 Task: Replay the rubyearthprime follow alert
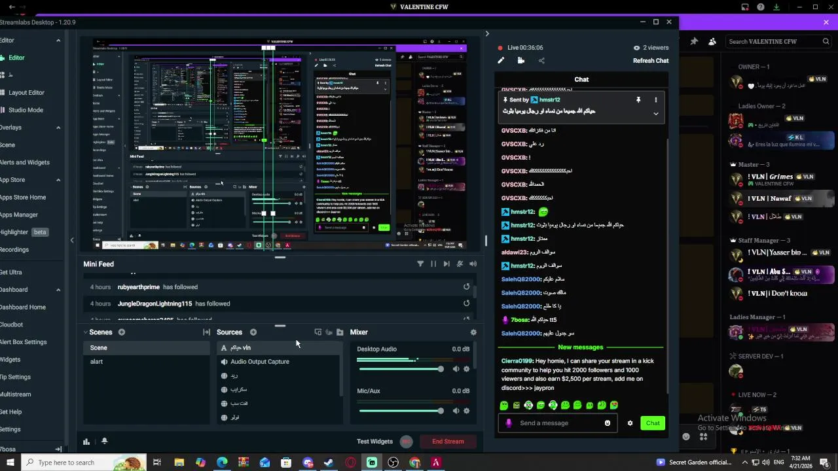click(466, 287)
